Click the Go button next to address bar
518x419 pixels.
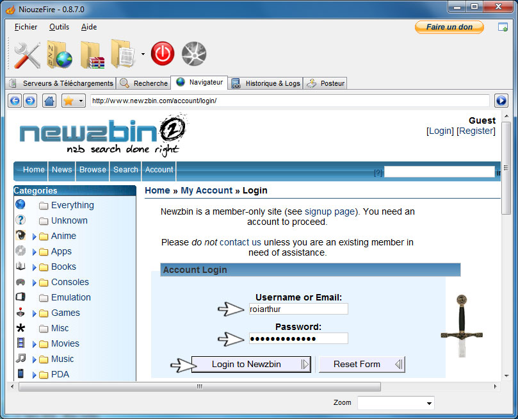click(501, 101)
